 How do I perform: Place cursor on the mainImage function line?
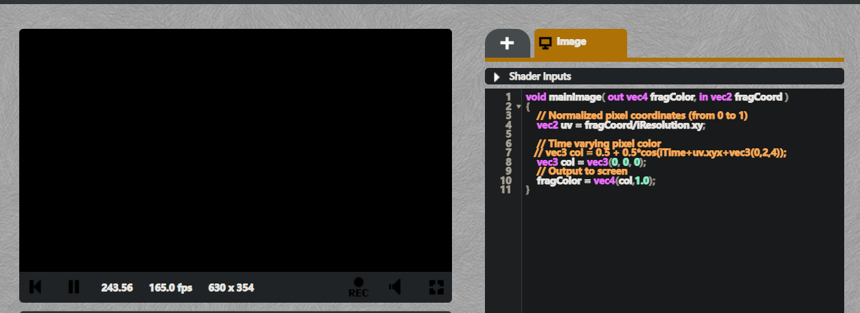657,97
